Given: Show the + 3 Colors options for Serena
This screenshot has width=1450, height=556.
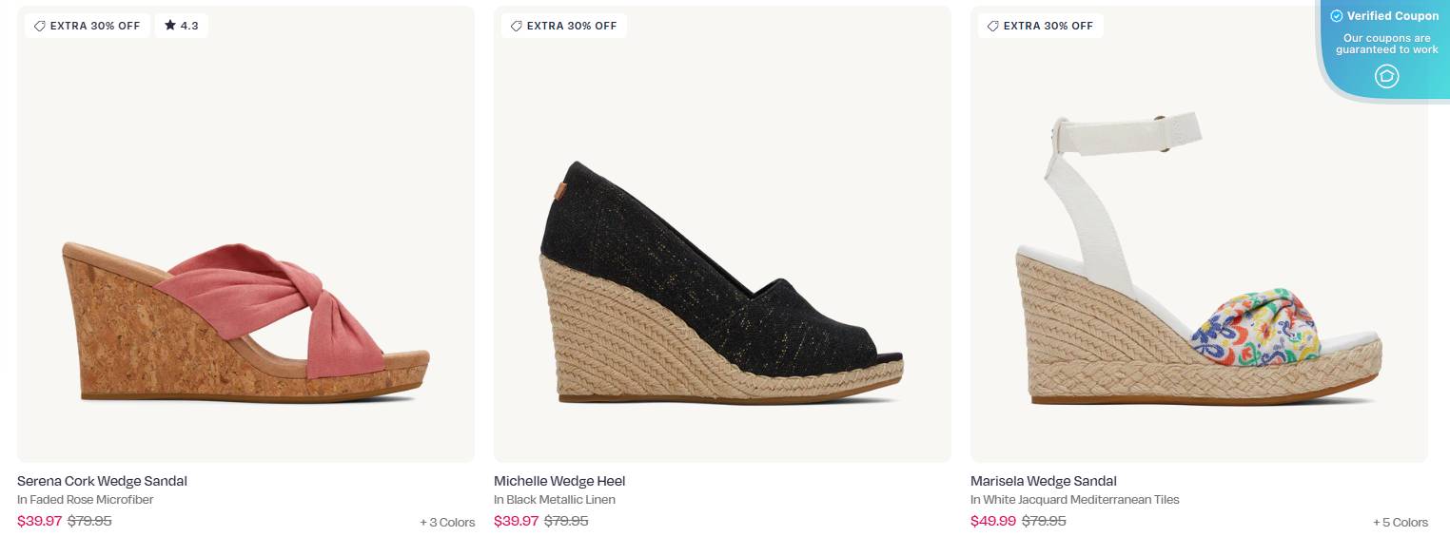Looking at the screenshot, I should (447, 522).
